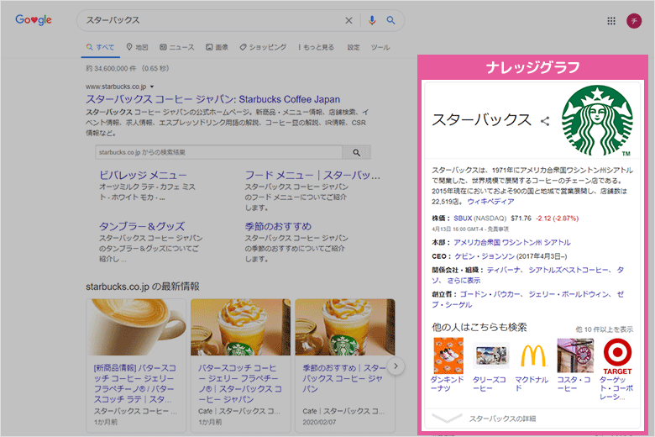The width and height of the screenshot is (655, 437).
Task: Expand スターバックスの詳細 chevron
Action: coord(447,419)
